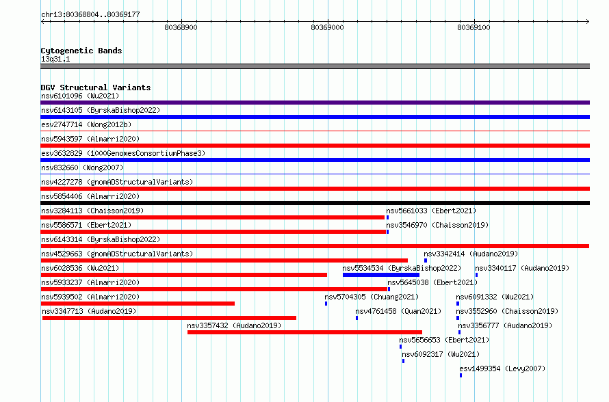This screenshot has width=609, height=402.
Task: Click the blue nsv6143105 variant bar
Action: tap(315, 117)
